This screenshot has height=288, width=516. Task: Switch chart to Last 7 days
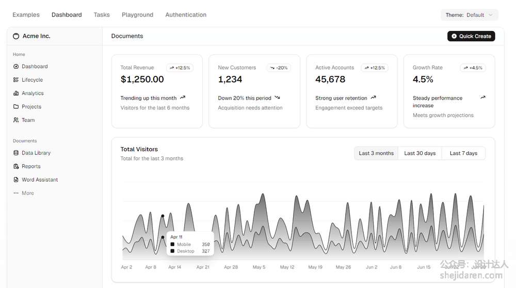[x=463, y=153]
